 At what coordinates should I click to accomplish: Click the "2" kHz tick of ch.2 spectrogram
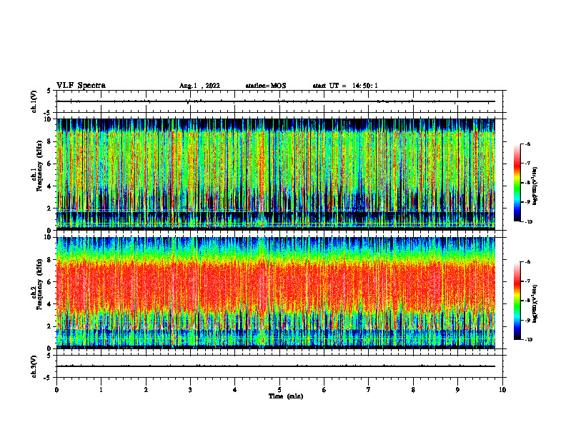pos(50,326)
